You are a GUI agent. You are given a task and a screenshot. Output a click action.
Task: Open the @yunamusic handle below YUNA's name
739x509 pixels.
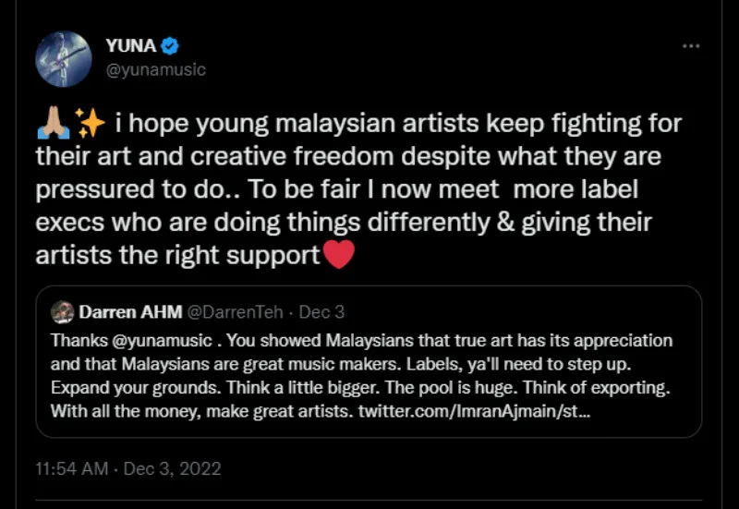click(151, 69)
